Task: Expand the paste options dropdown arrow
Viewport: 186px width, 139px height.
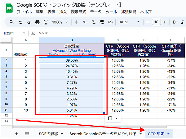Action: tap(116, 118)
